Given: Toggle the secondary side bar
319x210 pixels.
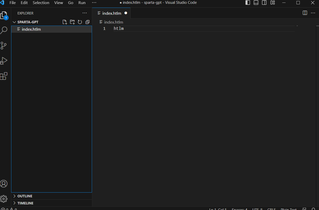Looking at the screenshot, I should tap(264, 3).
